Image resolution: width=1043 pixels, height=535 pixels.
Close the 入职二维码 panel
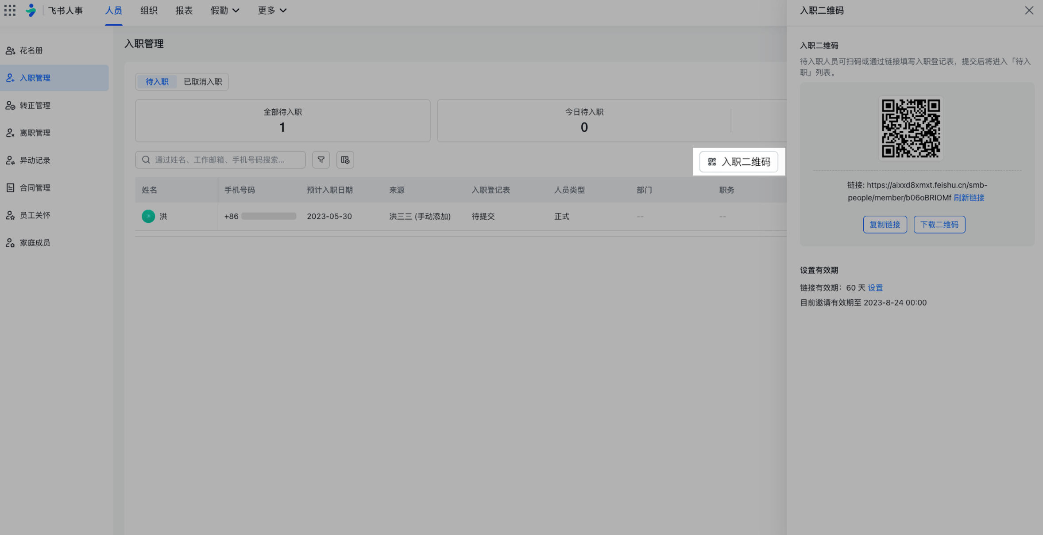click(x=1029, y=10)
